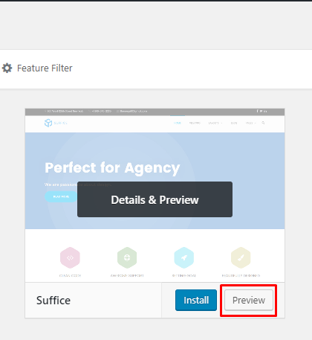Click the Suffice cube logo in thumbnail

(48, 123)
